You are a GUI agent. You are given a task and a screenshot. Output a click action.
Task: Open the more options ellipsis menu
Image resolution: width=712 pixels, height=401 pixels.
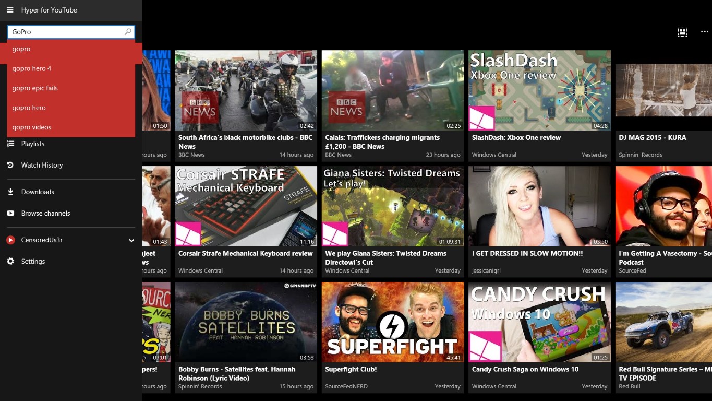[x=704, y=32]
